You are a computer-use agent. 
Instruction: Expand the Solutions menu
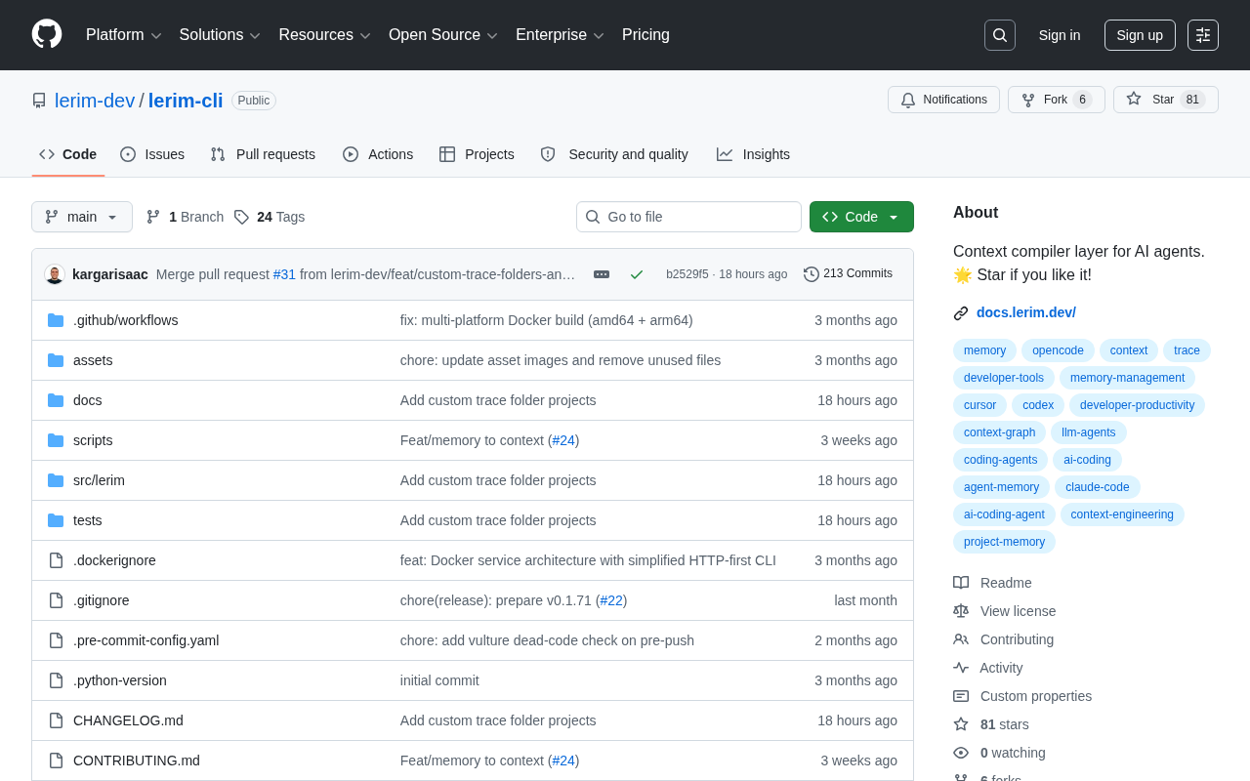click(220, 35)
